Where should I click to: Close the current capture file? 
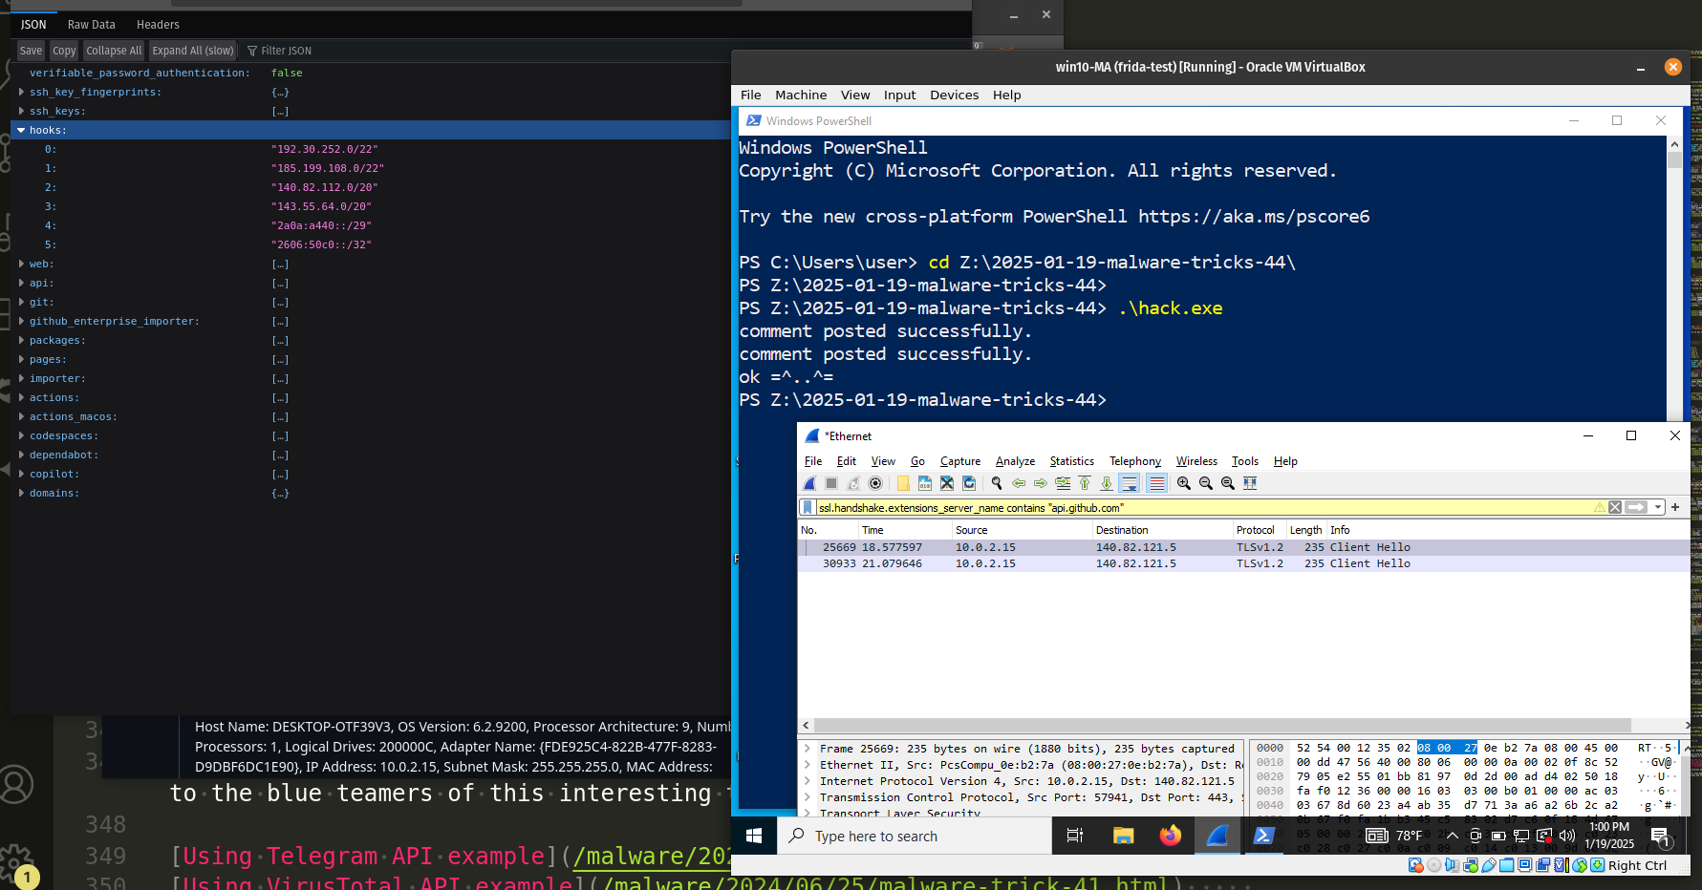947,483
